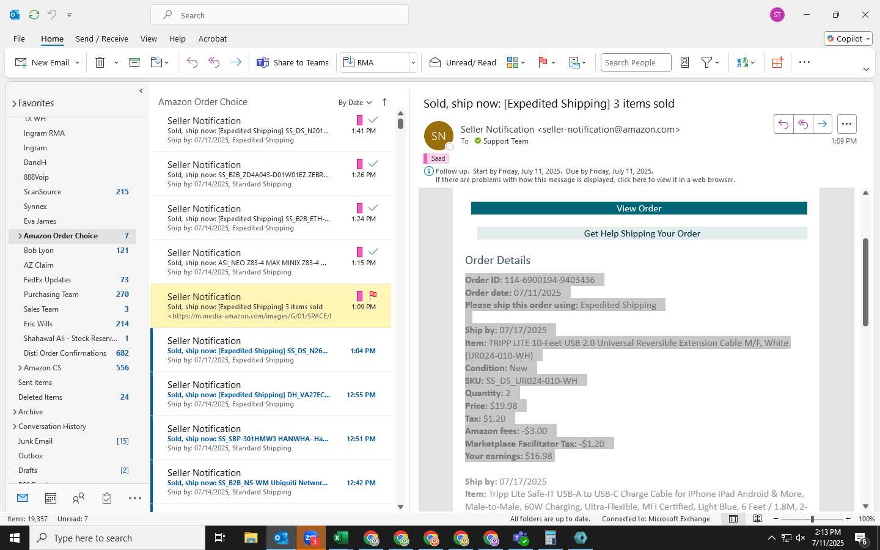
Task: Open the Acrobat tab
Action: [x=213, y=38]
